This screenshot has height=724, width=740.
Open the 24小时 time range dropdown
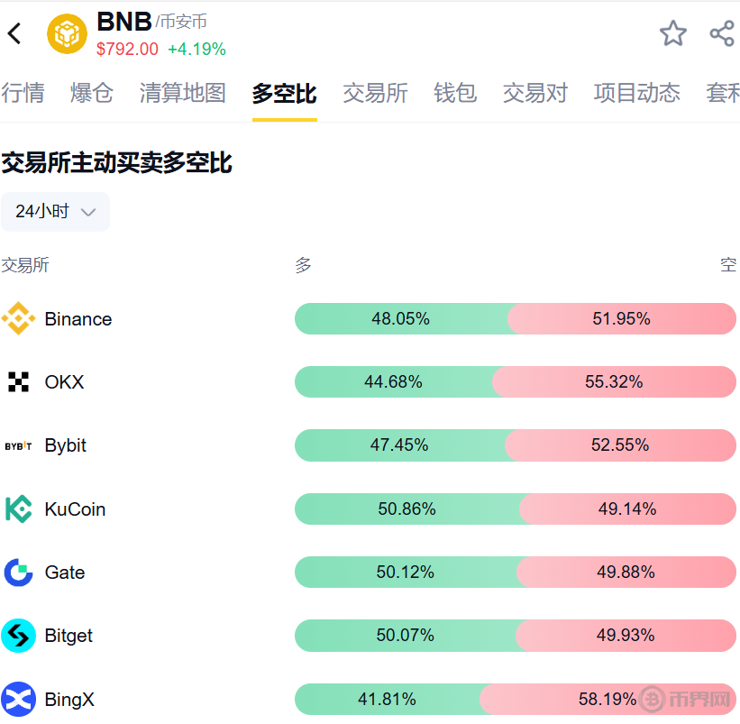(55, 212)
